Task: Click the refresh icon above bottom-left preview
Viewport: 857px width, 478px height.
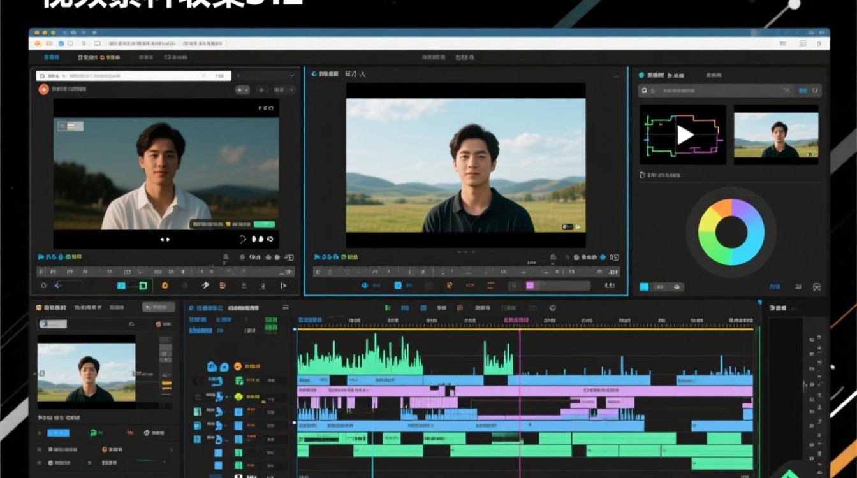Action: click(x=131, y=324)
